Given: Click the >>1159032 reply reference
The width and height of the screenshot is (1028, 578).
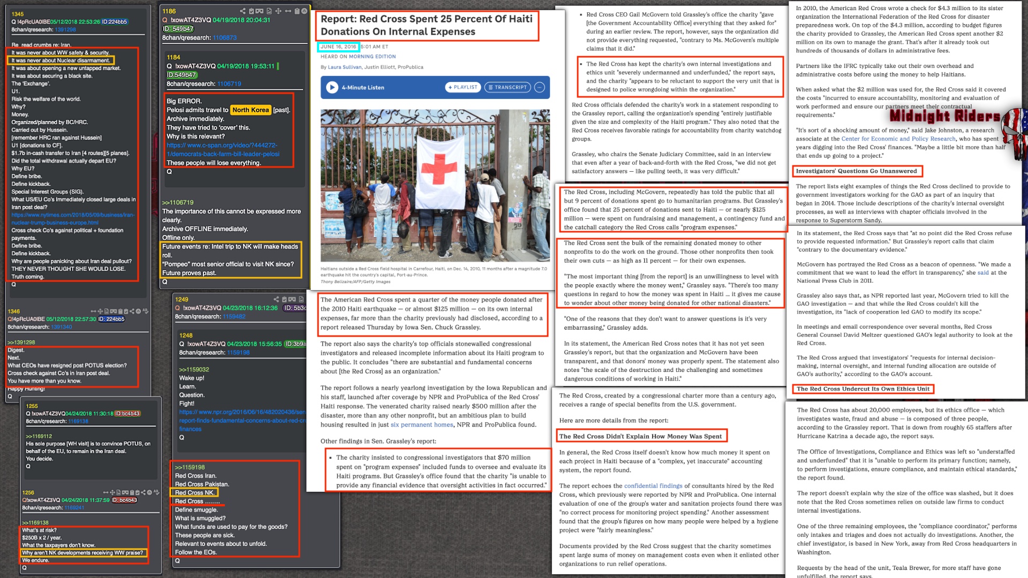Looking at the screenshot, I should [x=194, y=369].
